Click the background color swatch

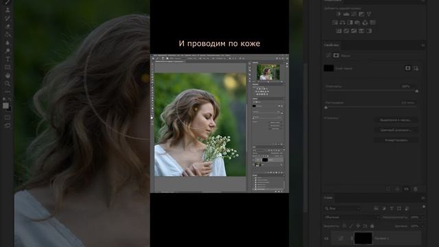9,109
